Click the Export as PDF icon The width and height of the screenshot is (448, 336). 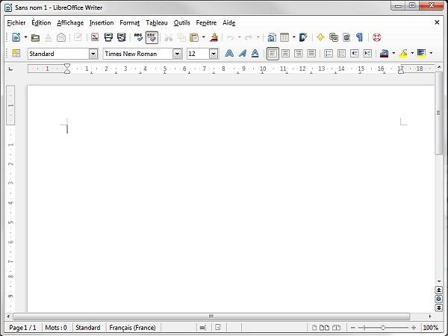point(95,37)
